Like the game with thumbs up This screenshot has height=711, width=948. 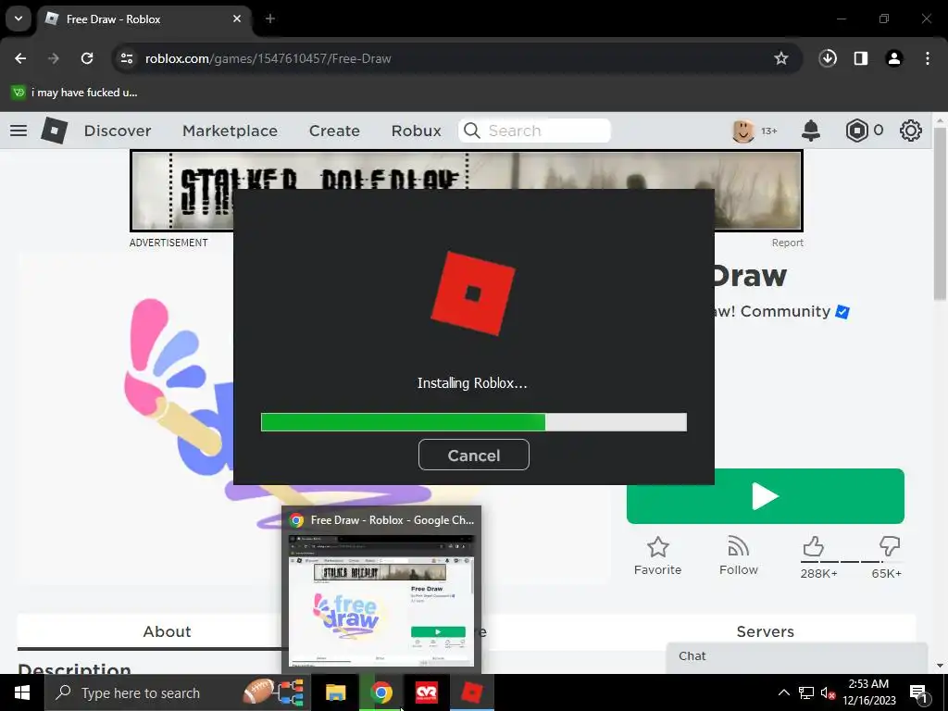pos(814,546)
